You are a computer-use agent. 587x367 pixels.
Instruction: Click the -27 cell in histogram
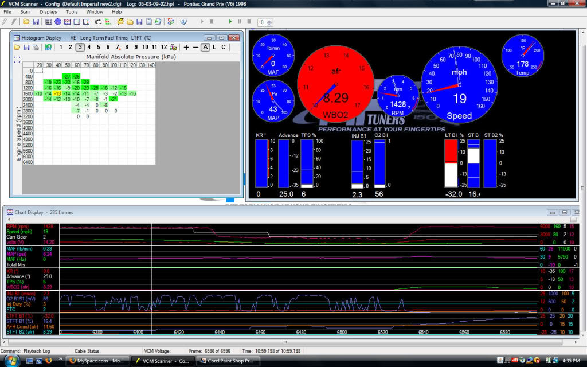[x=67, y=76]
